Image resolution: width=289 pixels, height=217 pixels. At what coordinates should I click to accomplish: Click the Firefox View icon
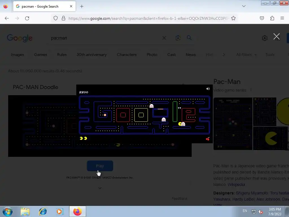[6, 6]
